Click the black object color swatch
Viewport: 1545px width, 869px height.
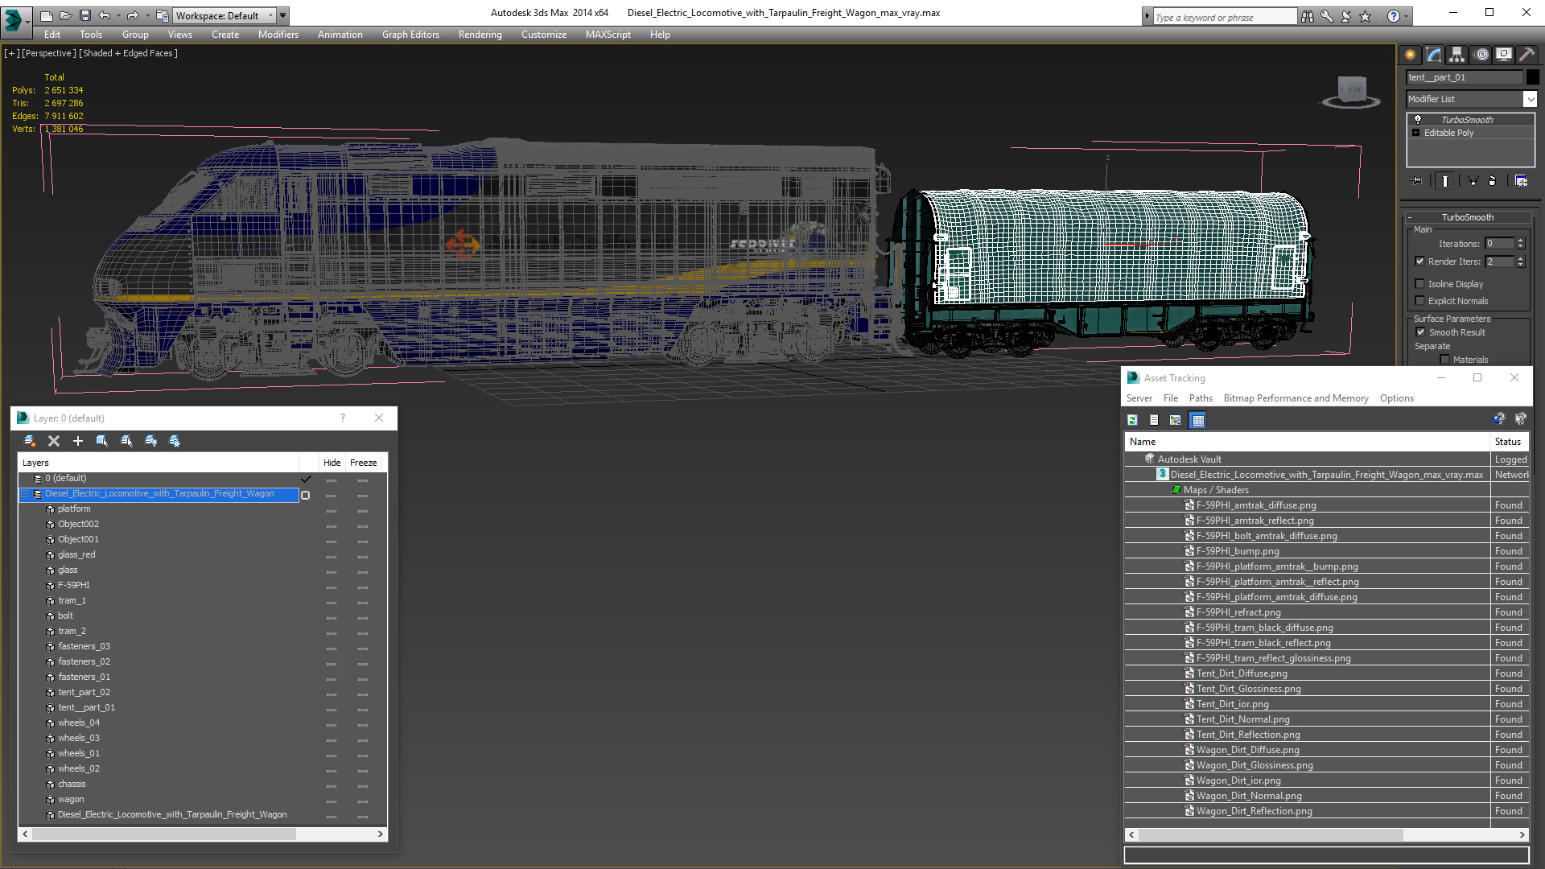coord(1532,77)
